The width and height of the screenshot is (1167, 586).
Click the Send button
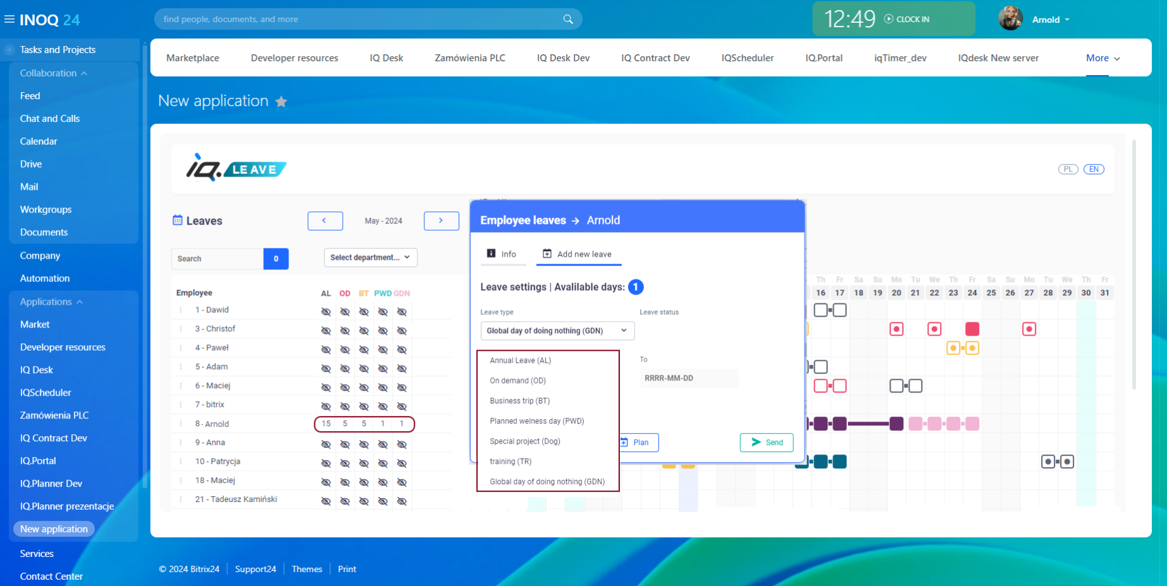(767, 443)
